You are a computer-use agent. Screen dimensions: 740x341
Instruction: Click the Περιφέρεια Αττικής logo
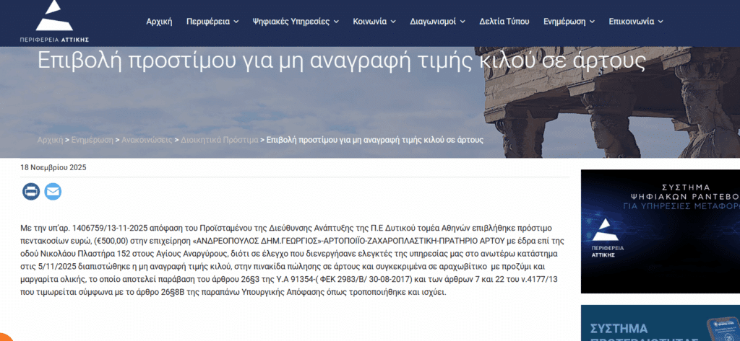54,22
